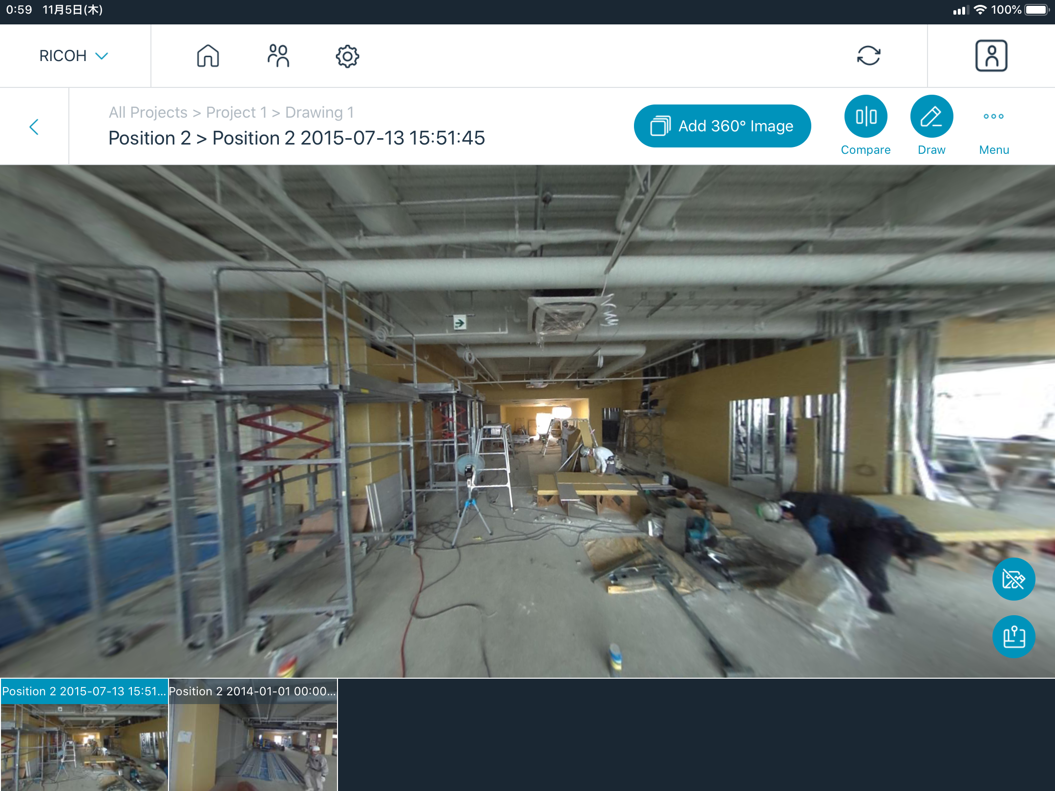This screenshot has width=1055, height=791.
Task: Toggle hide annotations button
Action: pyautogui.click(x=1013, y=579)
